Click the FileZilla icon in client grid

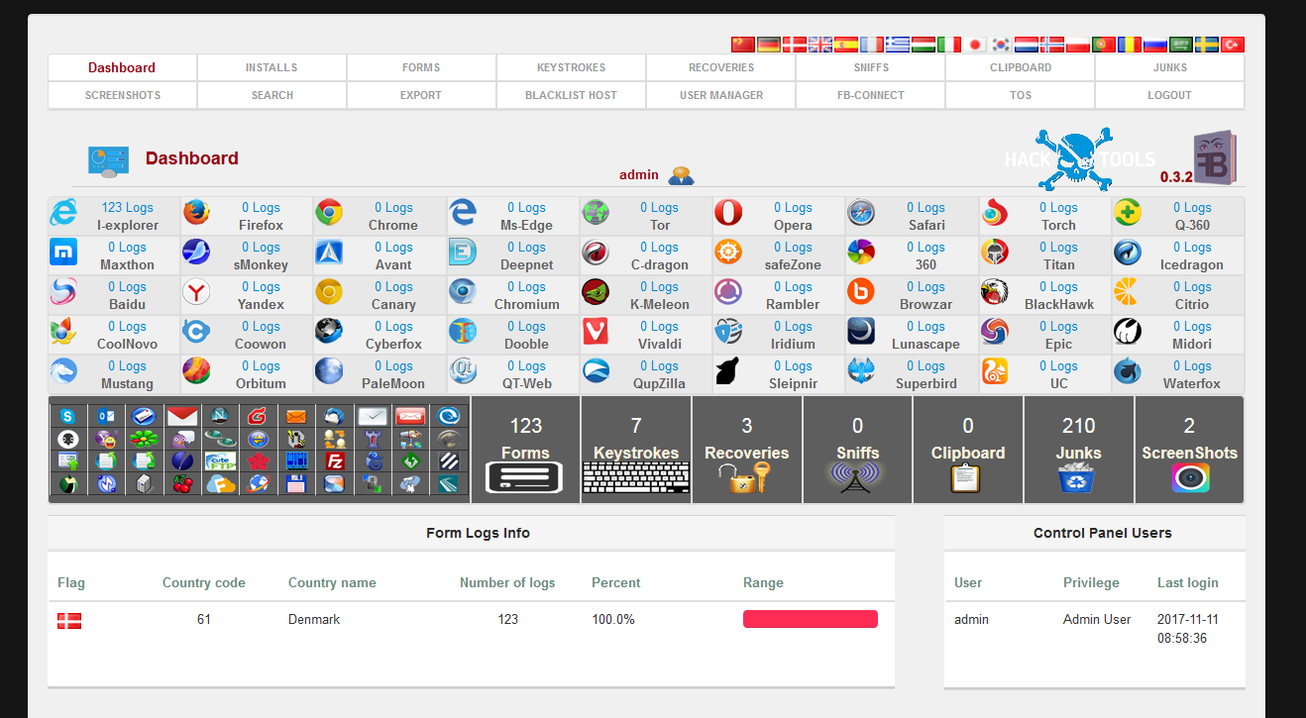(x=335, y=462)
